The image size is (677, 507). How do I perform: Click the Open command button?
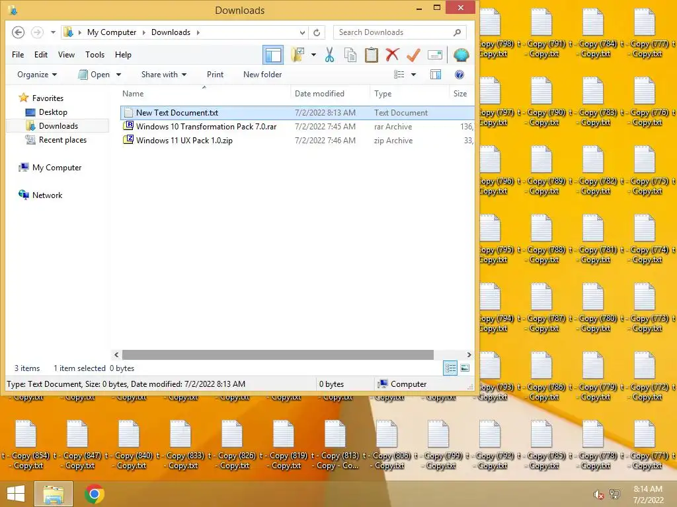(x=94, y=75)
